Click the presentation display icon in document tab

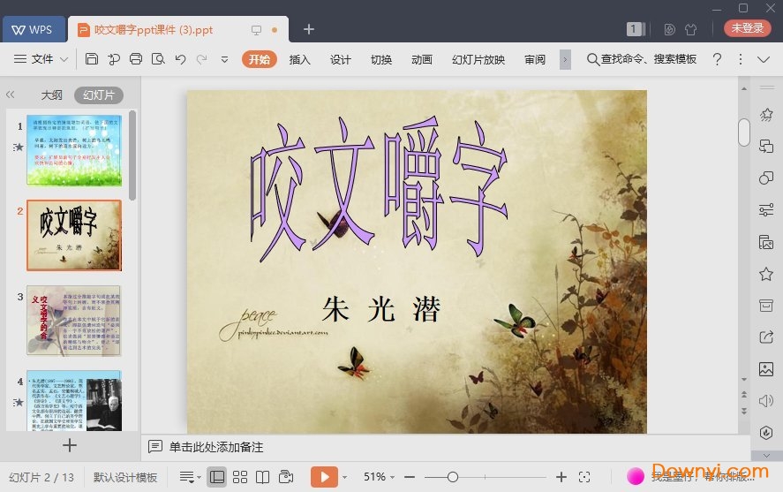point(256,30)
